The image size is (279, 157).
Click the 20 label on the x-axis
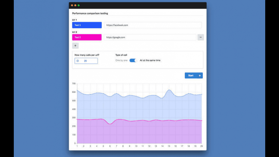pyautogui.click(x=201, y=146)
